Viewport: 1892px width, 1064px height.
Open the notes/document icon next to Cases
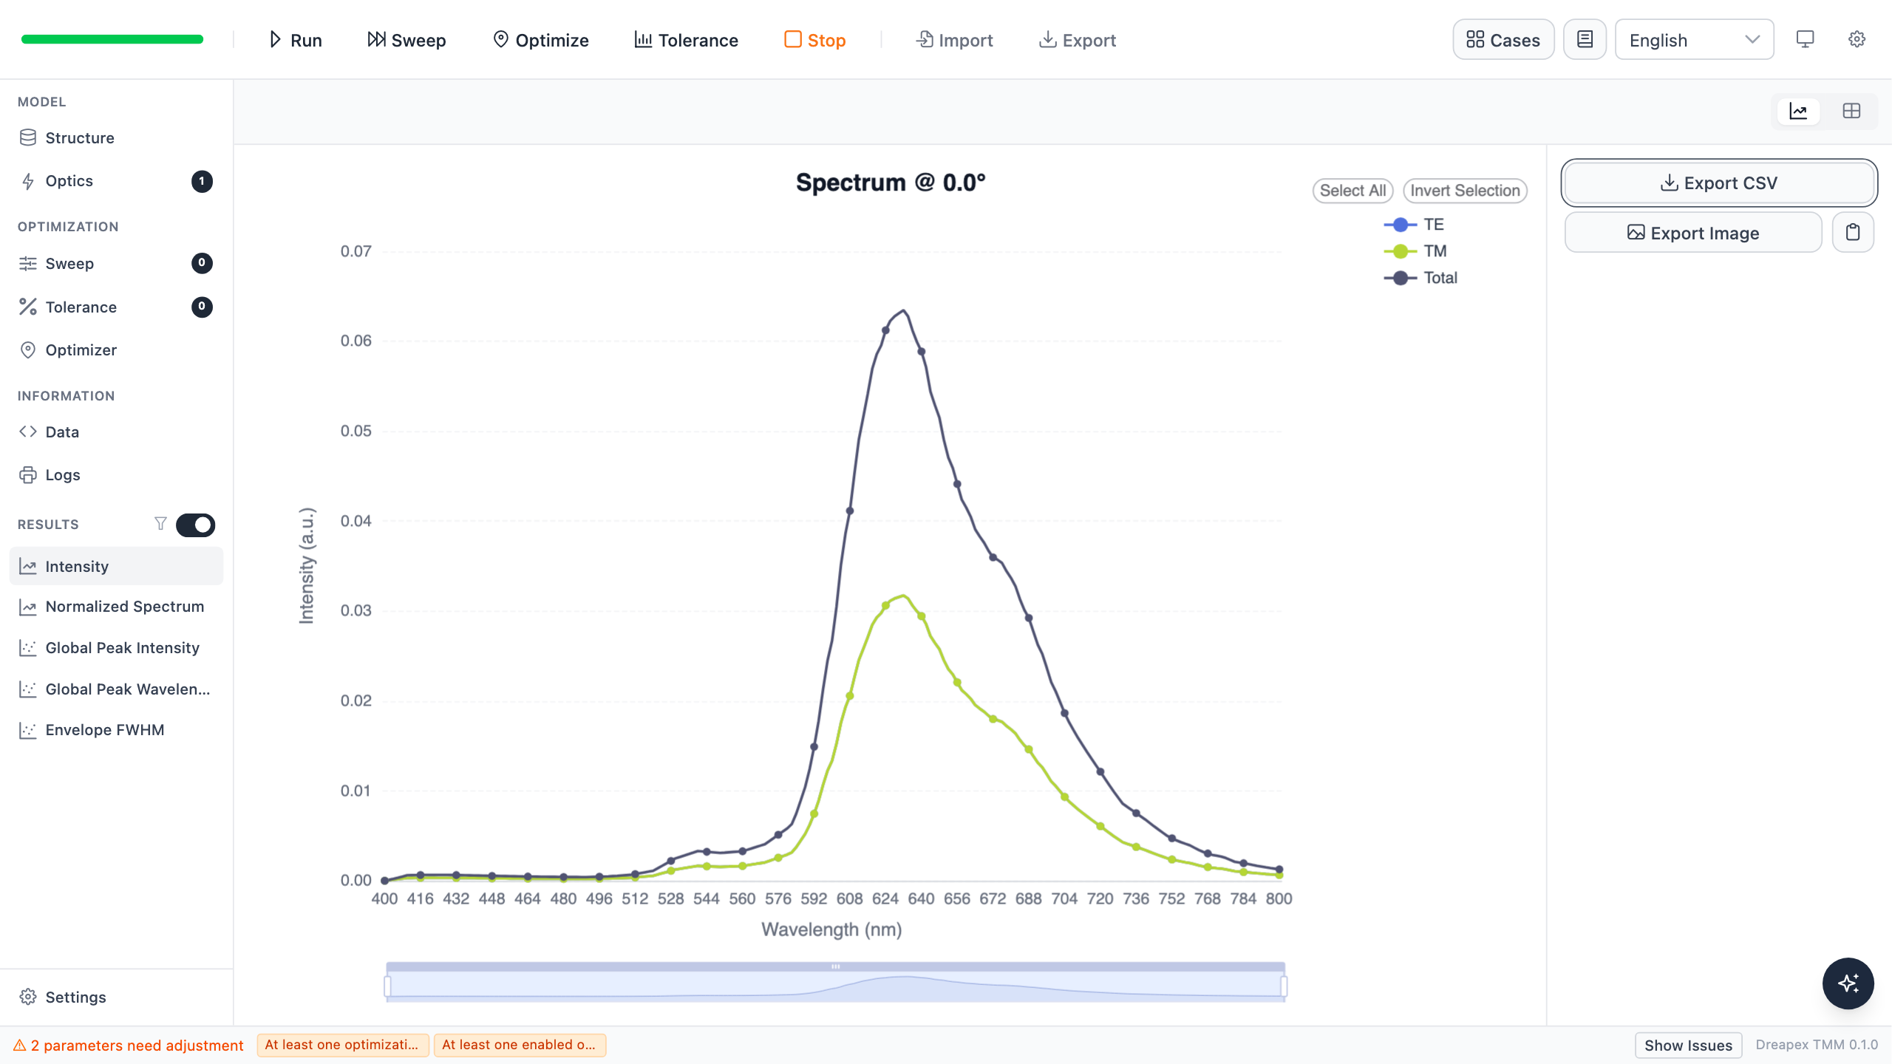1585,40
